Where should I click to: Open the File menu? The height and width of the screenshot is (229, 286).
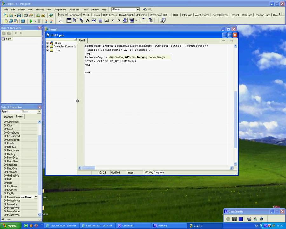6,10
